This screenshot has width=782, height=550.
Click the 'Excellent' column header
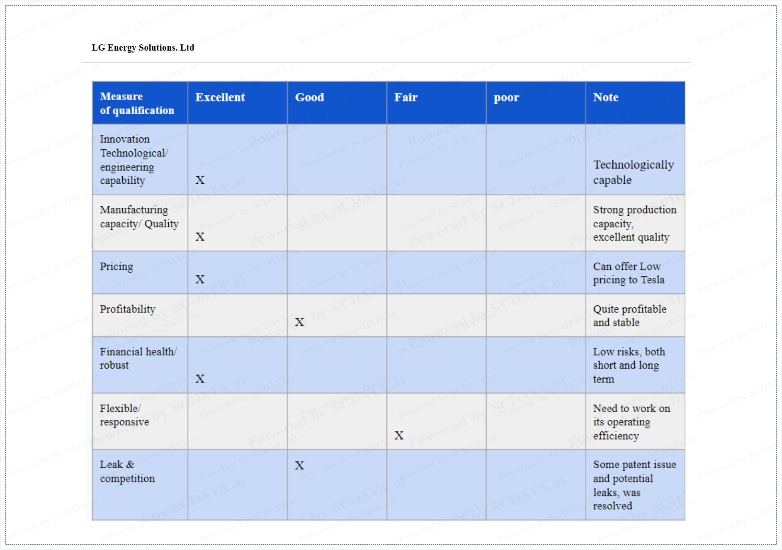coord(238,103)
